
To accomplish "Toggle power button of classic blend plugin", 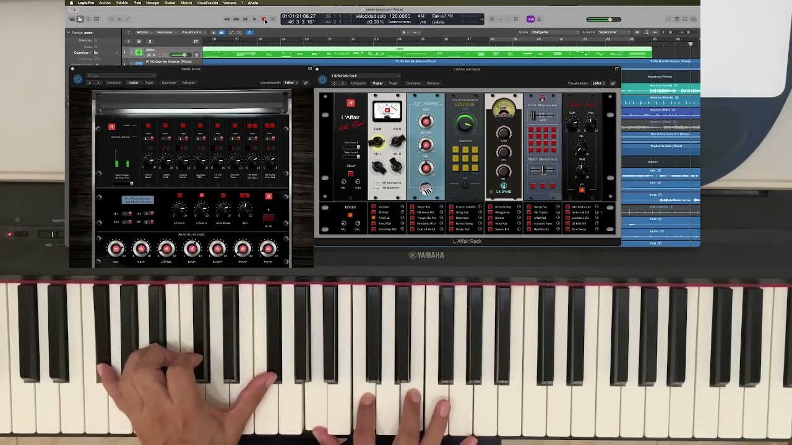I will click(x=77, y=79).
